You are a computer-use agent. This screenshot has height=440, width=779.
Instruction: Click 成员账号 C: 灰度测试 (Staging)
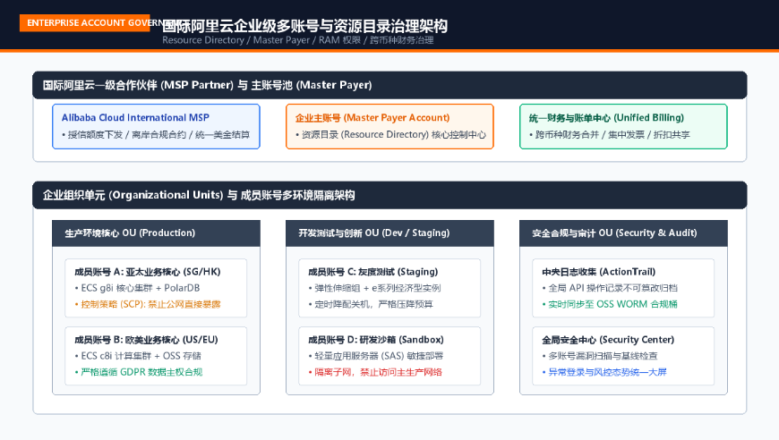click(x=373, y=272)
